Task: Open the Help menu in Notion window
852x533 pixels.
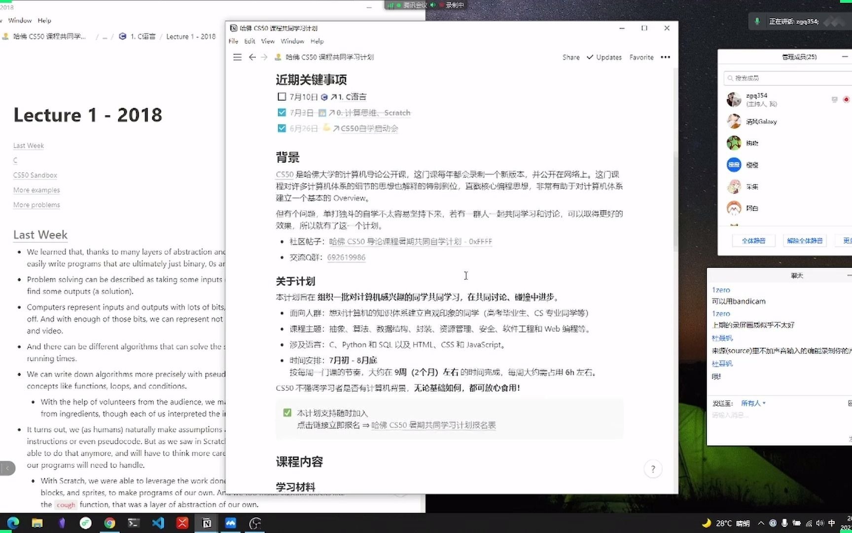Action: click(317, 41)
